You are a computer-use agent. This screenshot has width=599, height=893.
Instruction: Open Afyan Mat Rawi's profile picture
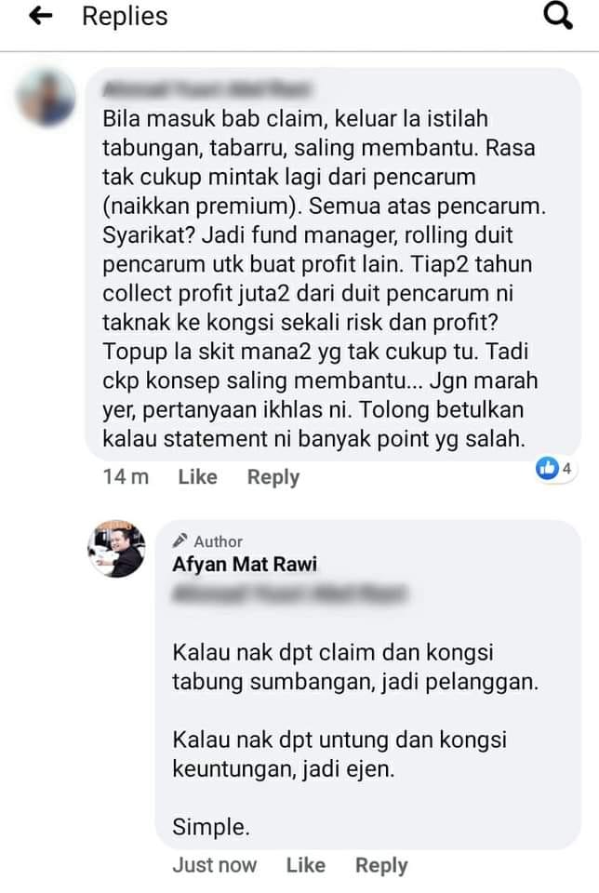click(x=116, y=549)
